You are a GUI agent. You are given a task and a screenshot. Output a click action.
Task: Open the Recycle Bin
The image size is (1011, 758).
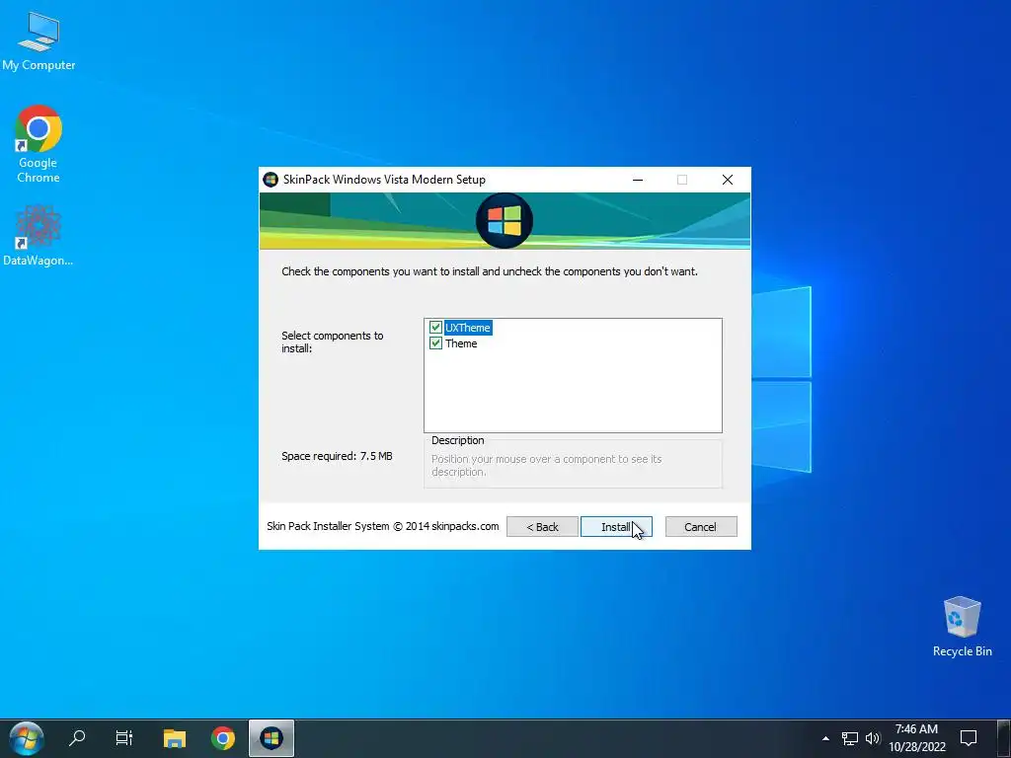(962, 627)
